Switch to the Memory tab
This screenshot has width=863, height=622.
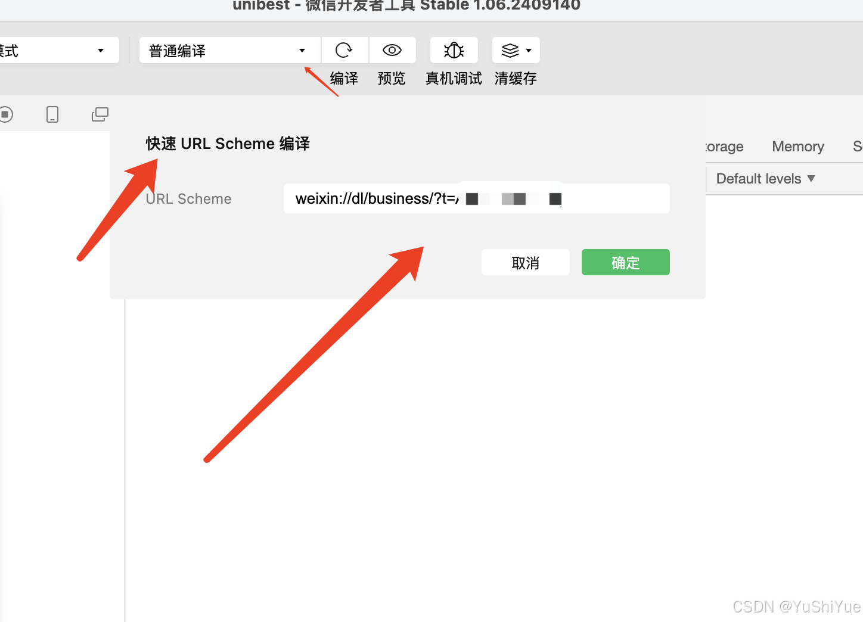798,146
